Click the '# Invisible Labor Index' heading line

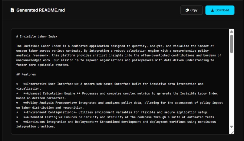37,37
